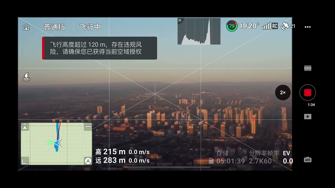
Task: Stop recording with the red button
Action: [308, 92]
